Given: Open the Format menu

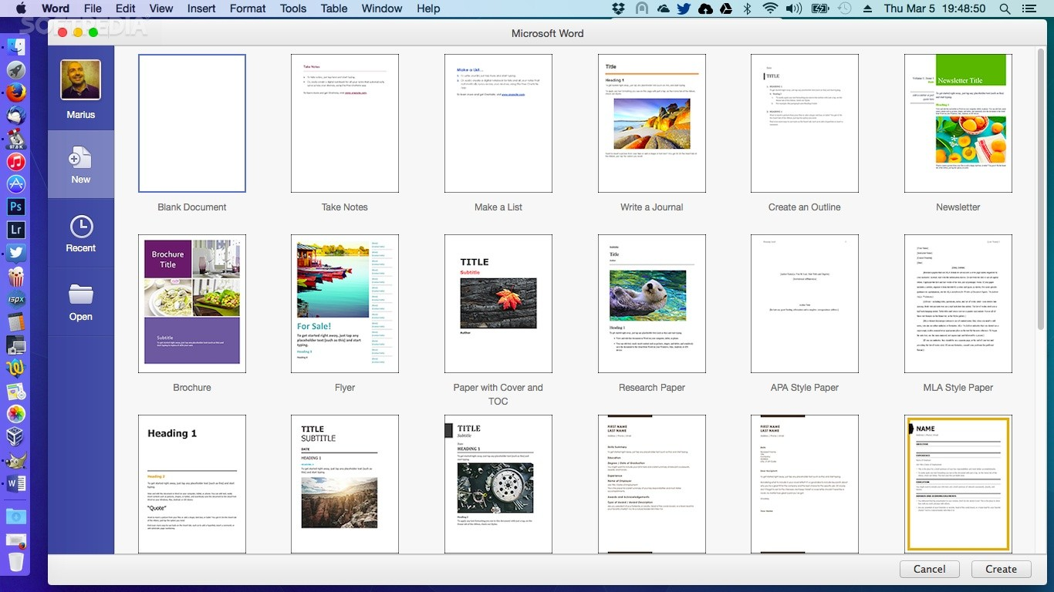Looking at the screenshot, I should point(247,8).
